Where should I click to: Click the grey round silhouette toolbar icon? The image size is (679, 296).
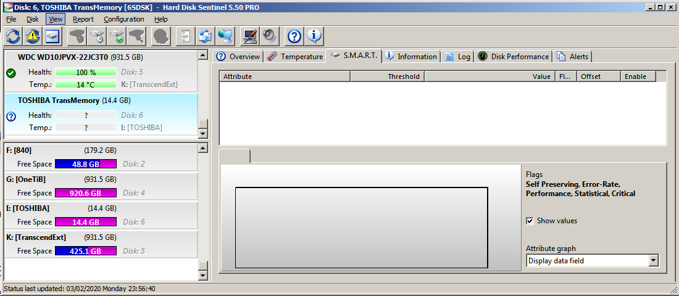pos(160,36)
